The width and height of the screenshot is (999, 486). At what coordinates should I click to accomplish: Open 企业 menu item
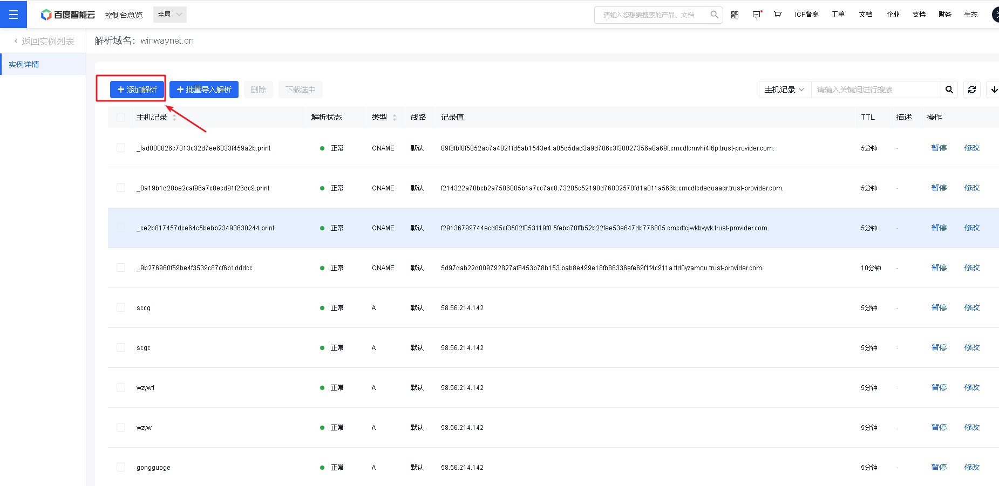pos(893,15)
